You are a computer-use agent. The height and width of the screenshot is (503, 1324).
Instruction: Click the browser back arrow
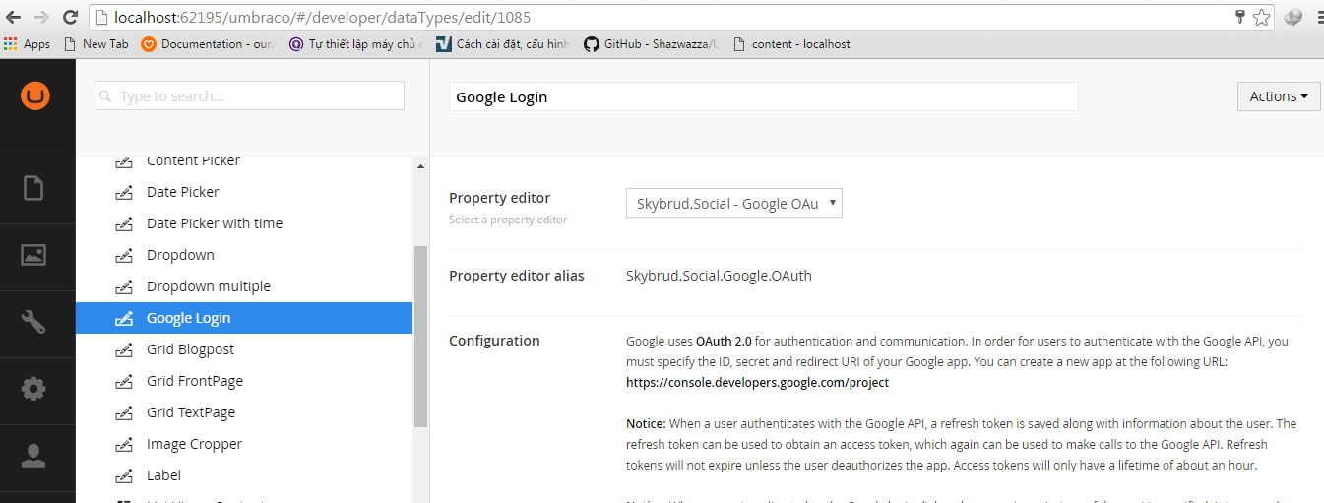coord(15,18)
